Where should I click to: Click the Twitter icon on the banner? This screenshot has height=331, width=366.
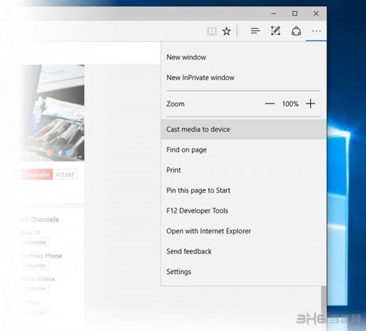70,153
